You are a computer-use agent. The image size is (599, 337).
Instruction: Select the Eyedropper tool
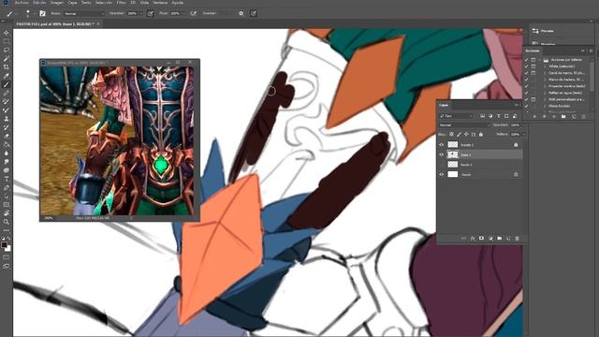(x=7, y=76)
